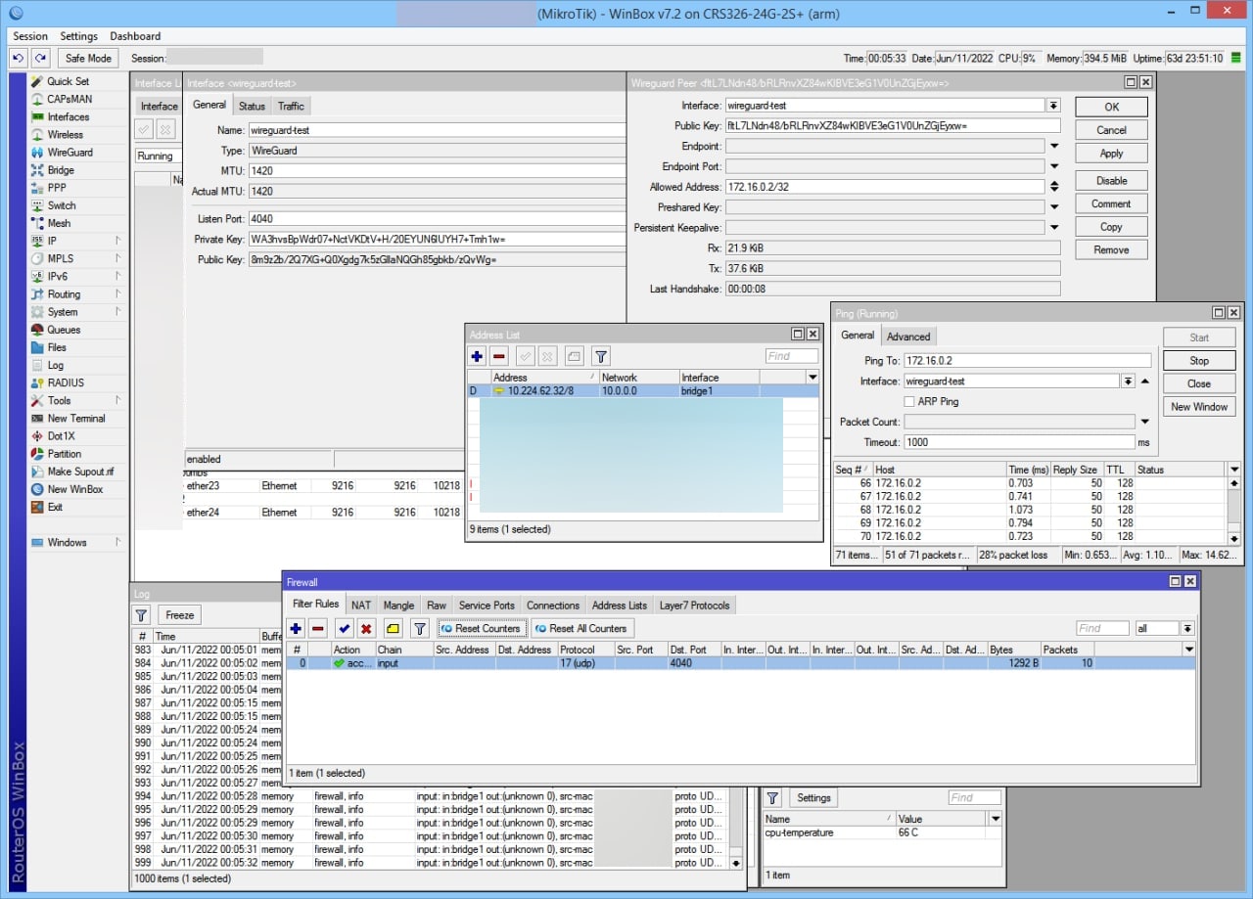Disable the selected Firewall rule with the red X

(x=366, y=628)
